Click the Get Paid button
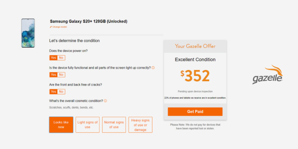Image resolution: width=298 pixels, height=149 pixels. (x=195, y=111)
